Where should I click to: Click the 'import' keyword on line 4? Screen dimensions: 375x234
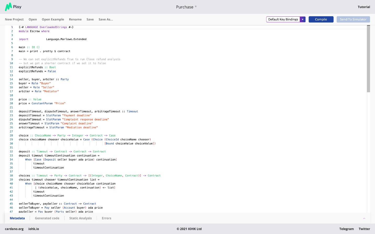click(24, 39)
